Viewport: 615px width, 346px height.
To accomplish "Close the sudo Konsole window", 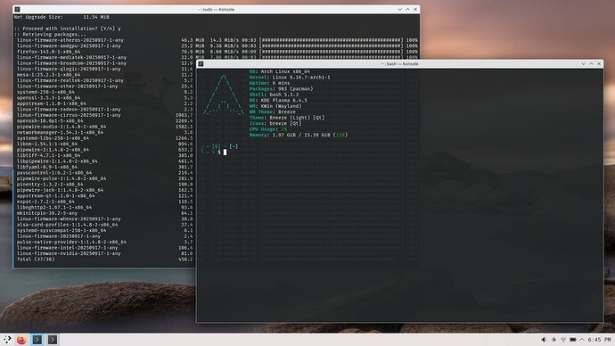I will pyautogui.click(x=415, y=9).
